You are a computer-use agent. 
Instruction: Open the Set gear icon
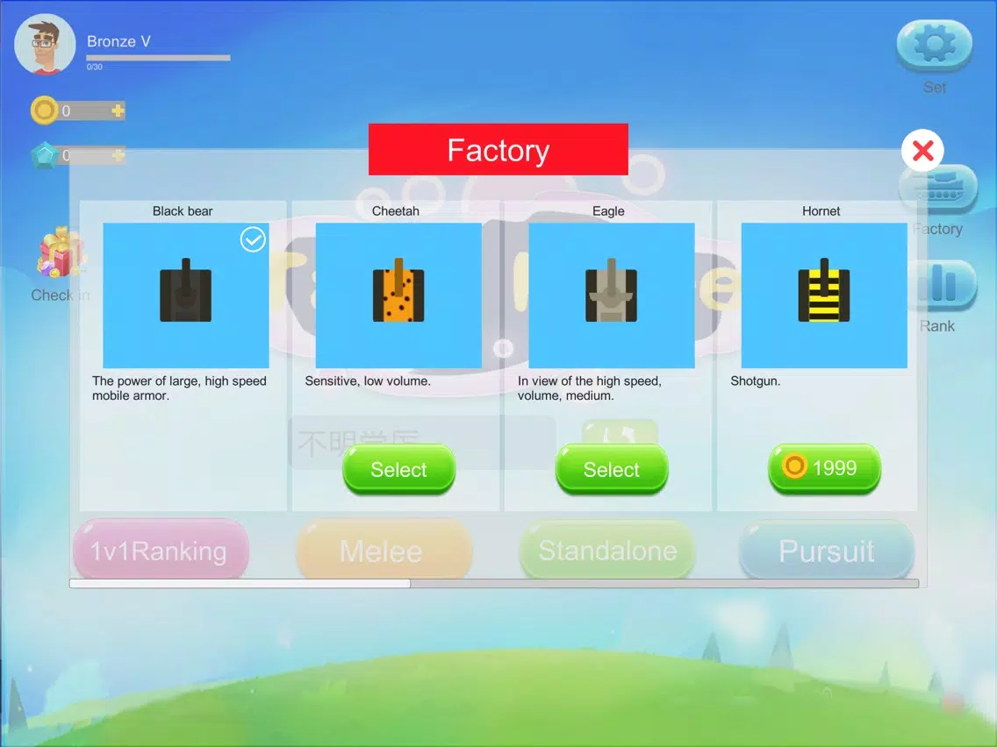pos(934,45)
